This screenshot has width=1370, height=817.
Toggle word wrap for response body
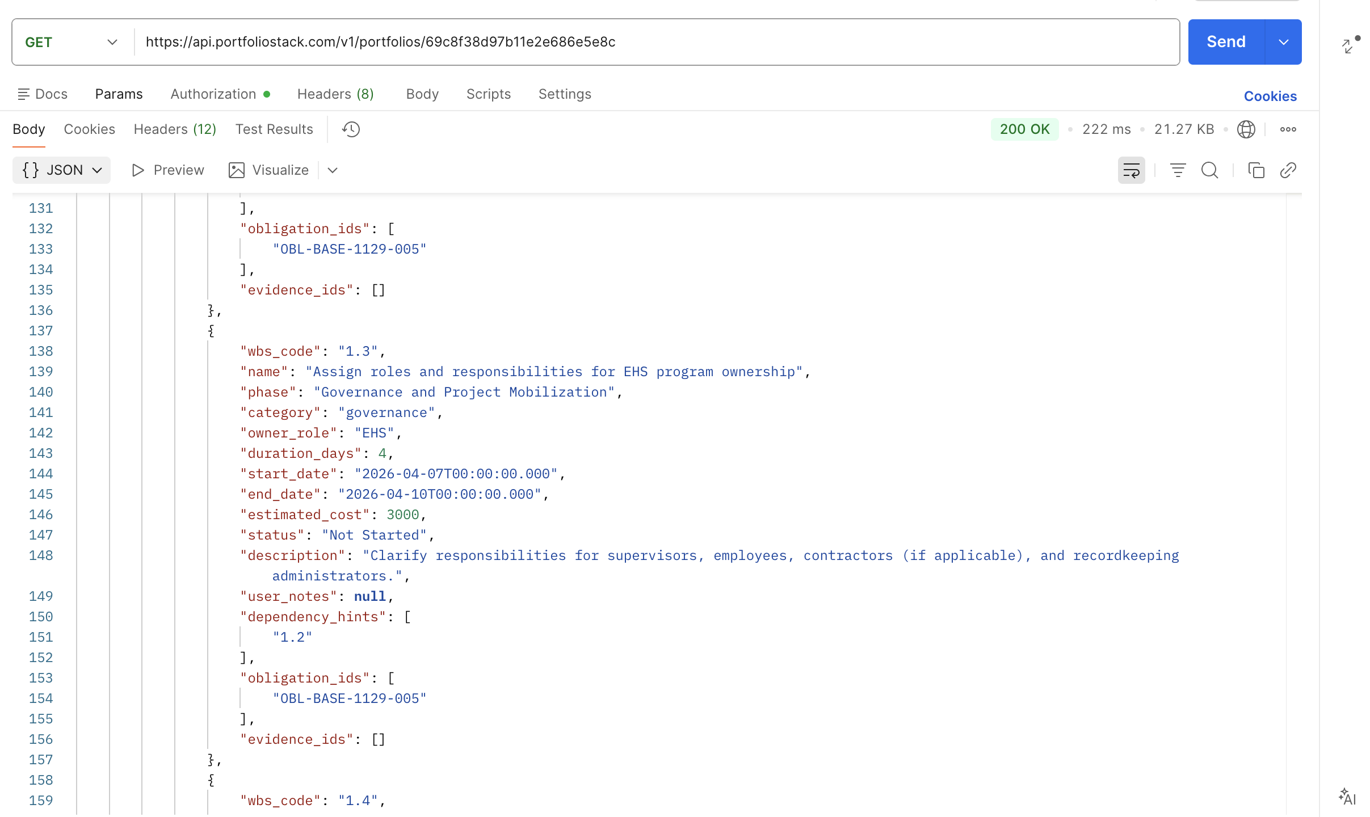click(x=1131, y=170)
